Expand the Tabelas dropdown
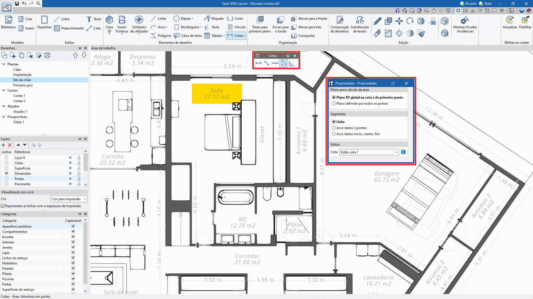Image resolution: width=533 pixels, height=299 pixels. click(x=224, y=35)
